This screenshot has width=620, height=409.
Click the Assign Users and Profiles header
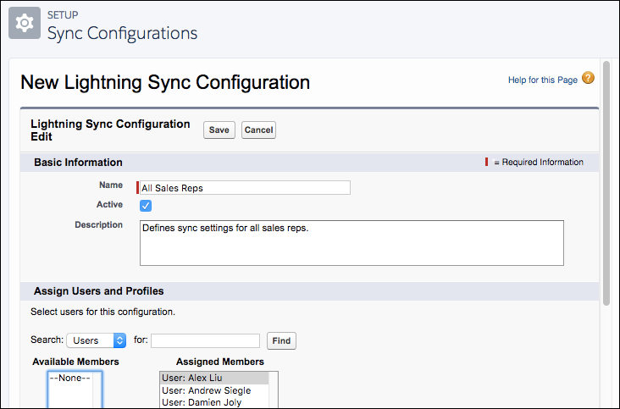(309, 291)
